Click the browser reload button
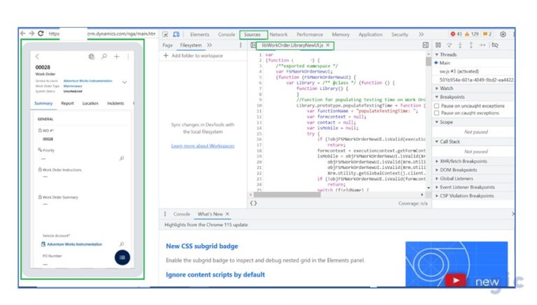The height and width of the screenshot is (305, 537). tap(41, 34)
